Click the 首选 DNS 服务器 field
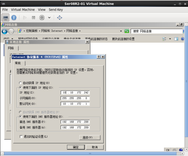188x156 pixels. [x=75, y=122]
